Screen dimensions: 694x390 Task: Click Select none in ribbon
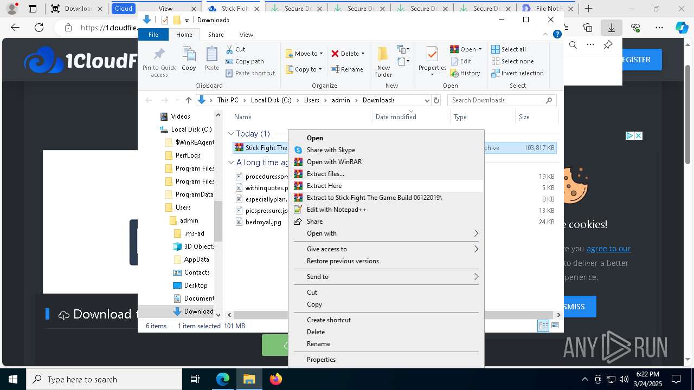point(512,61)
